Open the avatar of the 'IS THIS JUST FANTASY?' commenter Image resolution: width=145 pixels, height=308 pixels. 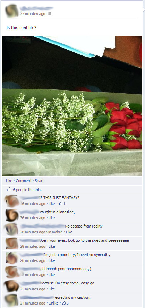click(12, 201)
